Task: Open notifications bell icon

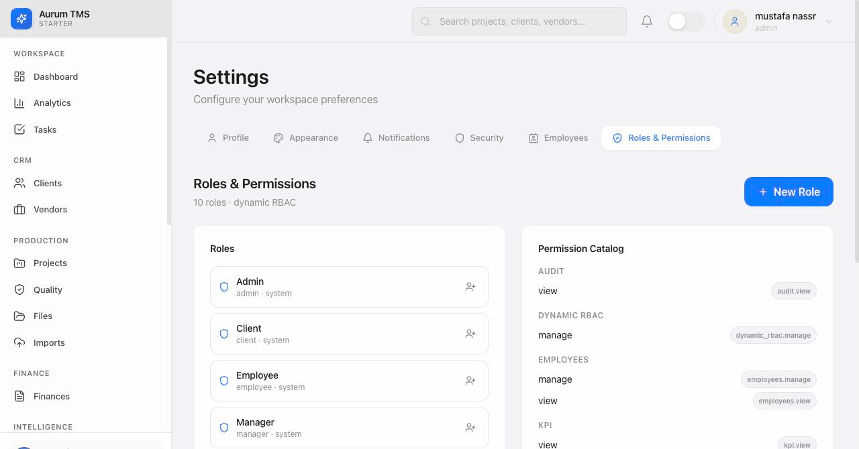Action: click(647, 21)
